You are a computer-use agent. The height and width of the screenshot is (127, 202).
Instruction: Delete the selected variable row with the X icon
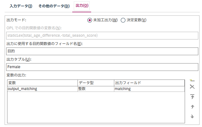192,87
